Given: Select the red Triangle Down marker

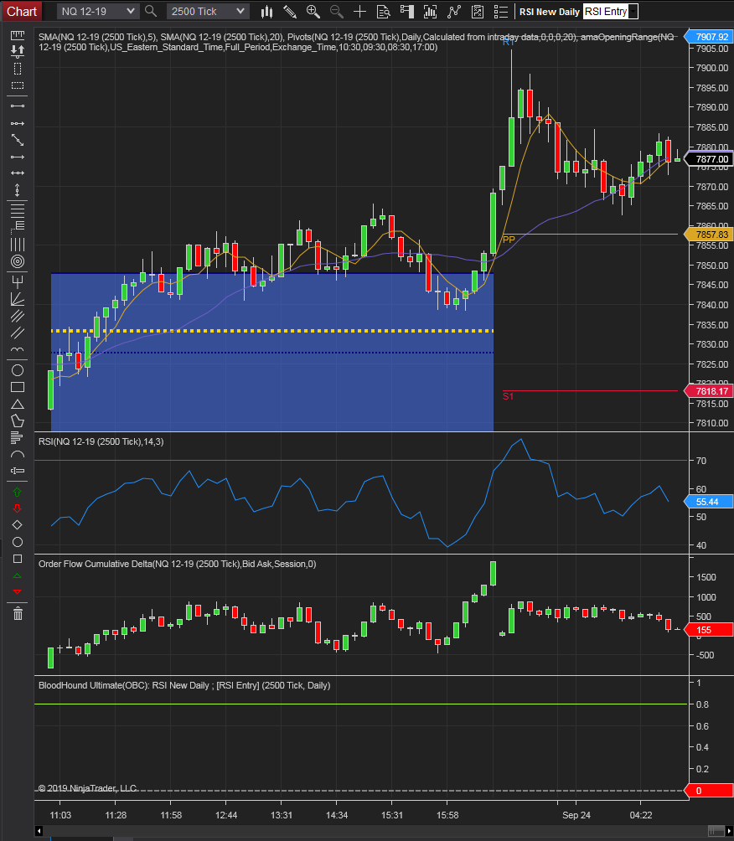Looking at the screenshot, I should click(x=17, y=591).
